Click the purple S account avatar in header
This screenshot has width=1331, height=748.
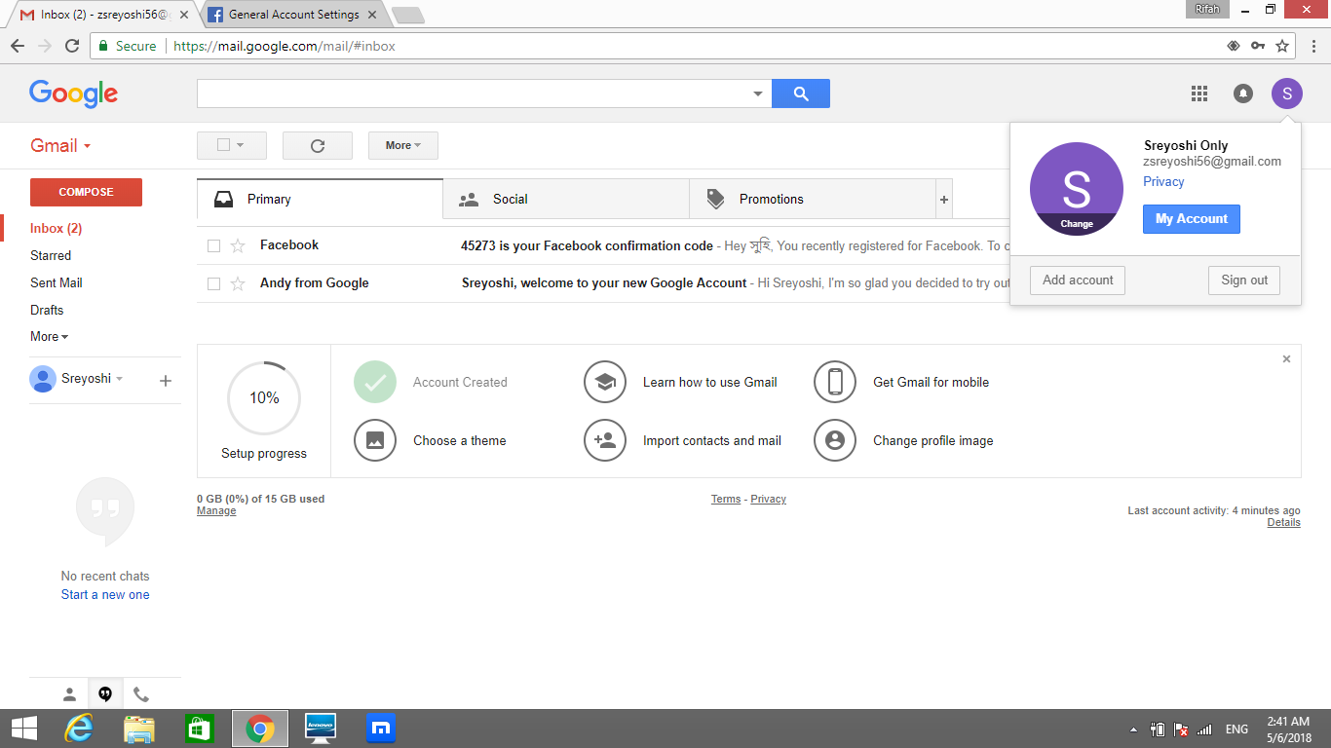[x=1287, y=93]
